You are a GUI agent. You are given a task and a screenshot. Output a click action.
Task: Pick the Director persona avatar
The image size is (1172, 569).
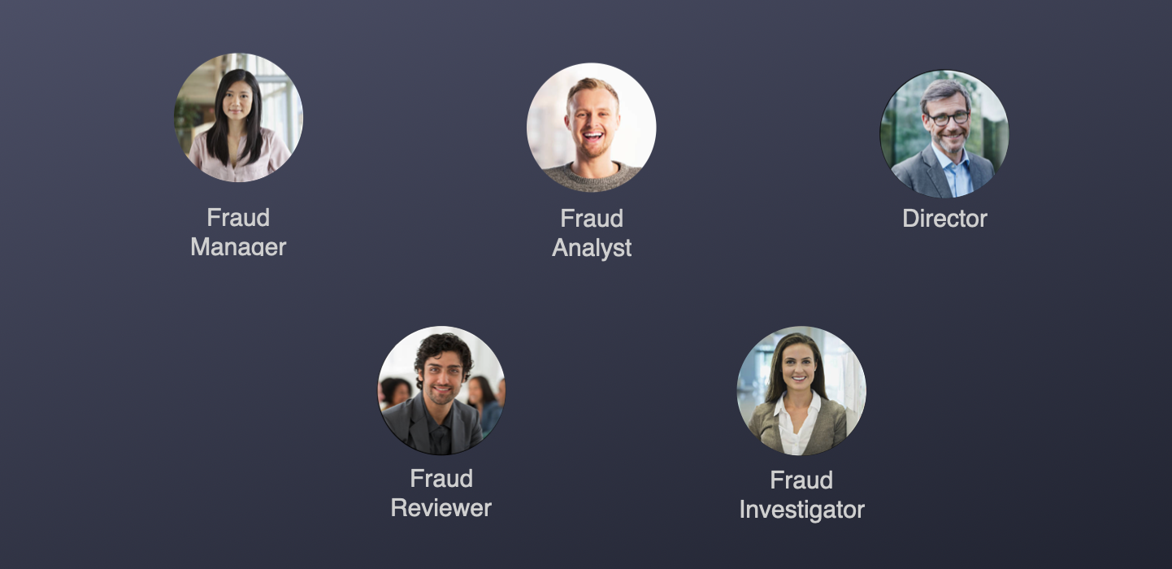(944, 134)
